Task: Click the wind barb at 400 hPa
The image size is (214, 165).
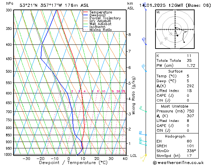Action: click(144, 41)
